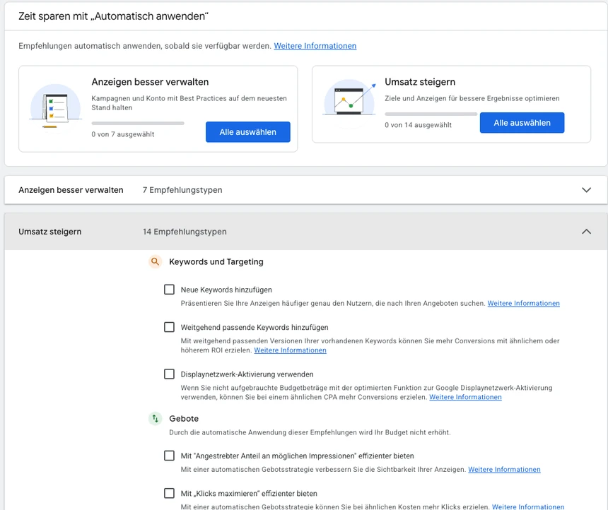Select all in Umsatz steigern card
The width and height of the screenshot is (608, 510).
click(522, 123)
